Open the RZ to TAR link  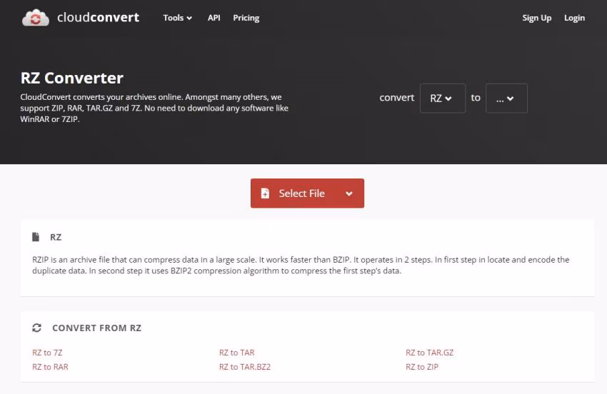click(x=237, y=353)
